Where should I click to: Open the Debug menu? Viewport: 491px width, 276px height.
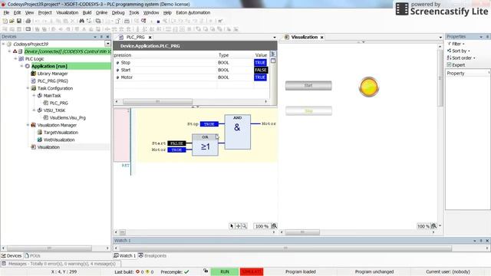pyautogui.click(x=118, y=12)
